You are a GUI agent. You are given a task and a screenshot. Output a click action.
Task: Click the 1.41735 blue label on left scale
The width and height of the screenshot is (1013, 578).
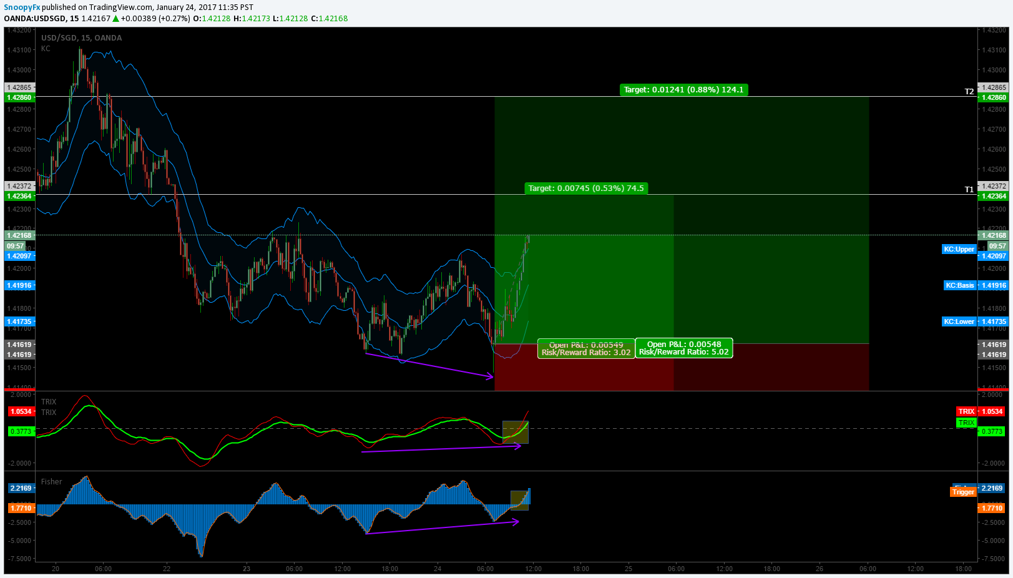coord(19,321)
